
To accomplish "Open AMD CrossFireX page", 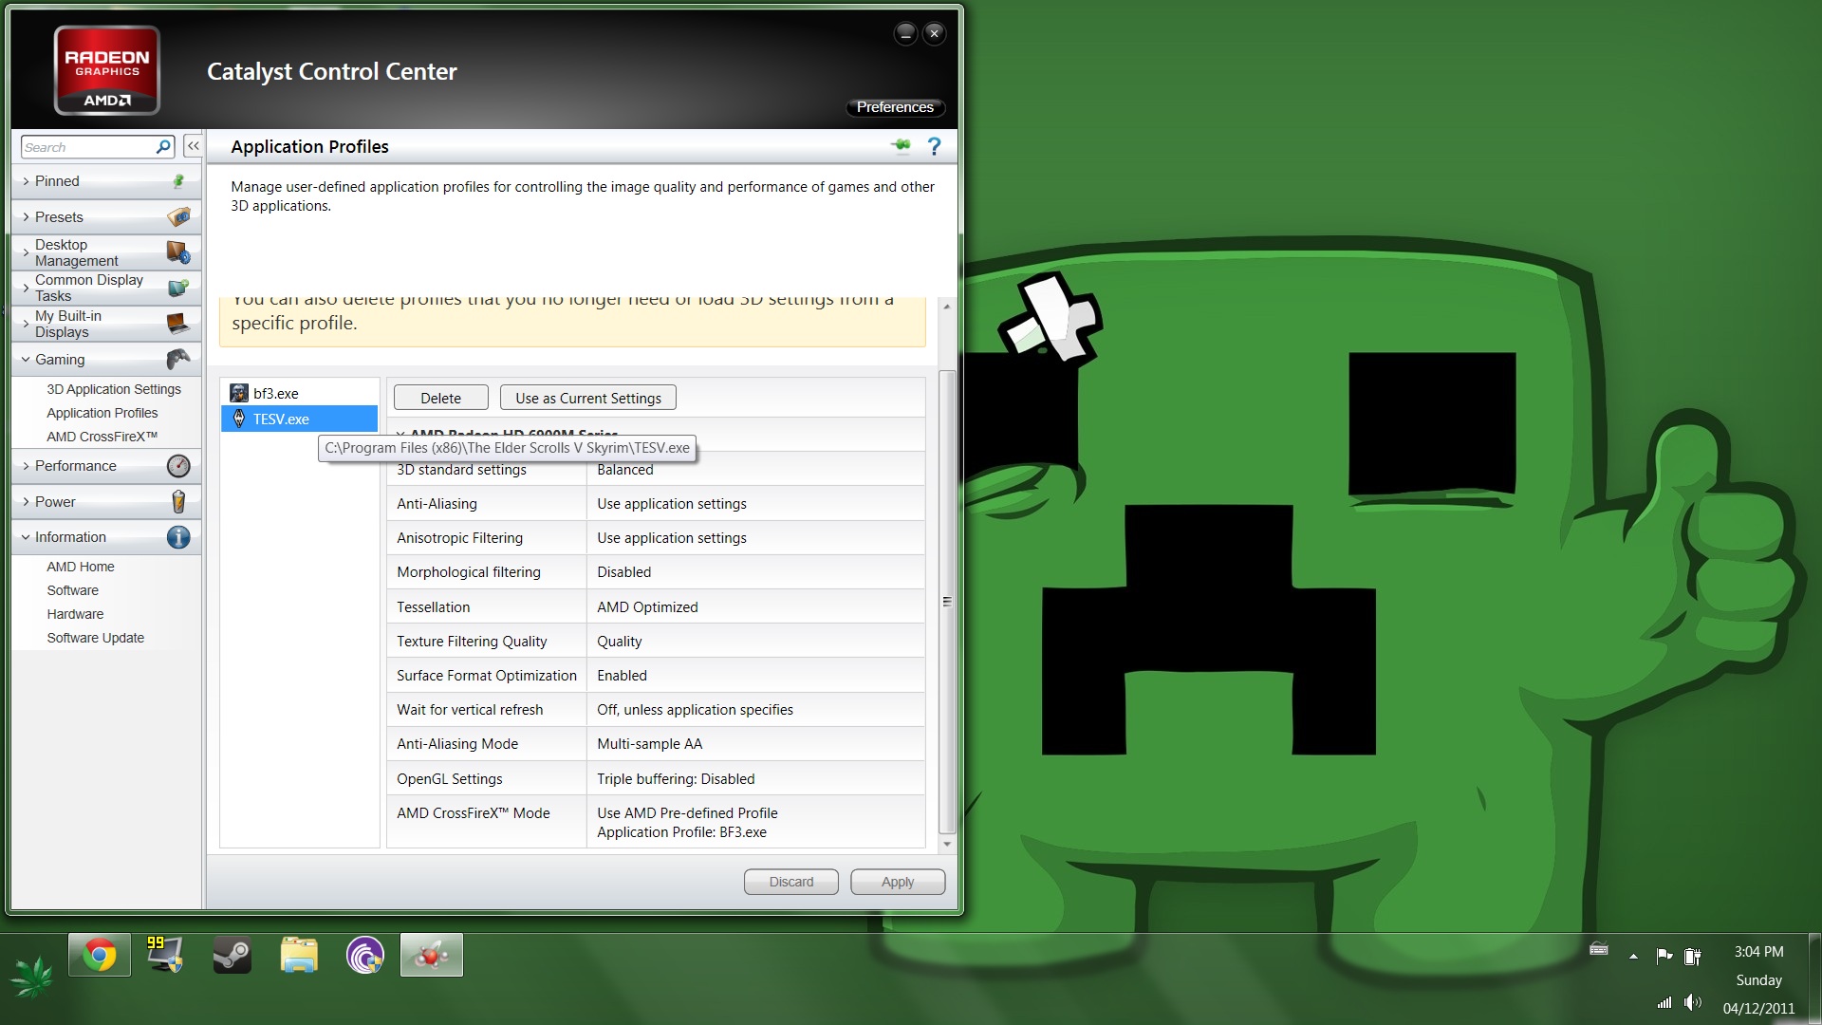I will (x=102, y=437).
